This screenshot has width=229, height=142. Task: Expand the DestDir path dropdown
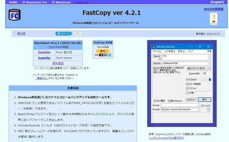(209, 64)
